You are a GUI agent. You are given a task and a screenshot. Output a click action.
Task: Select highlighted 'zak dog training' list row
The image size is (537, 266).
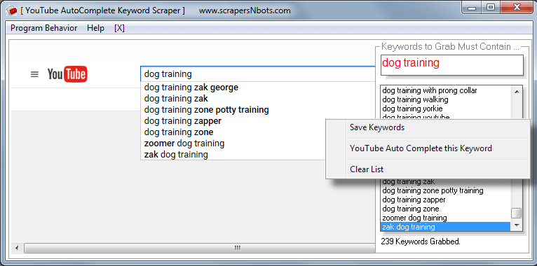446,227
